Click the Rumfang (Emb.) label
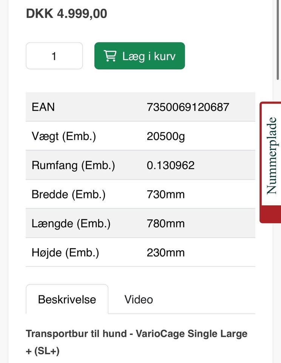 73,165
